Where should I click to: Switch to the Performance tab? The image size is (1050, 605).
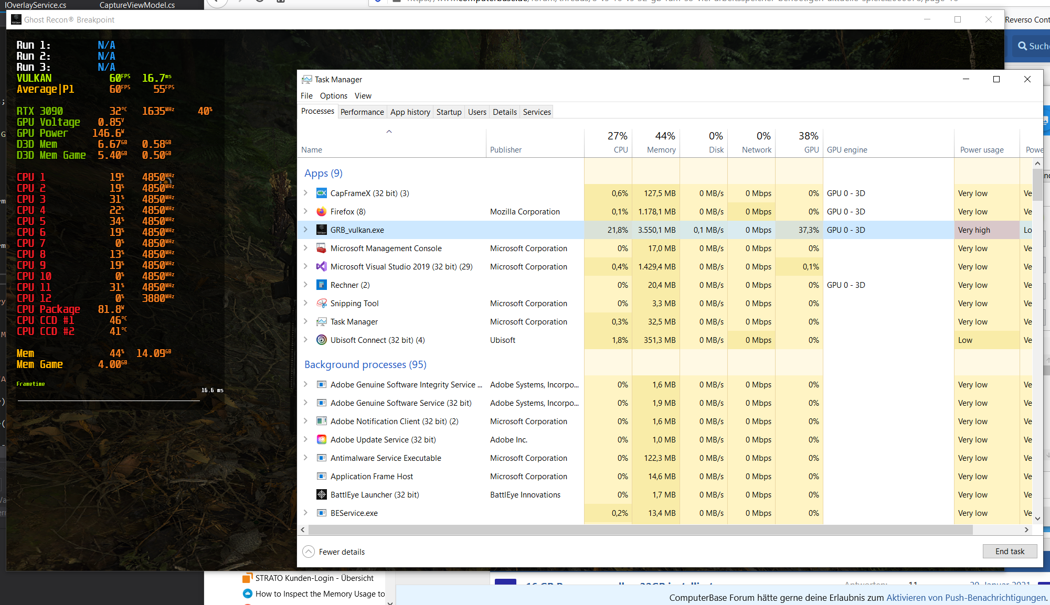coord(362,112)
